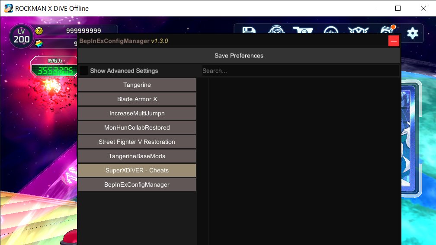
Task: Open the winged emblem icon
Action: (359, 31)
